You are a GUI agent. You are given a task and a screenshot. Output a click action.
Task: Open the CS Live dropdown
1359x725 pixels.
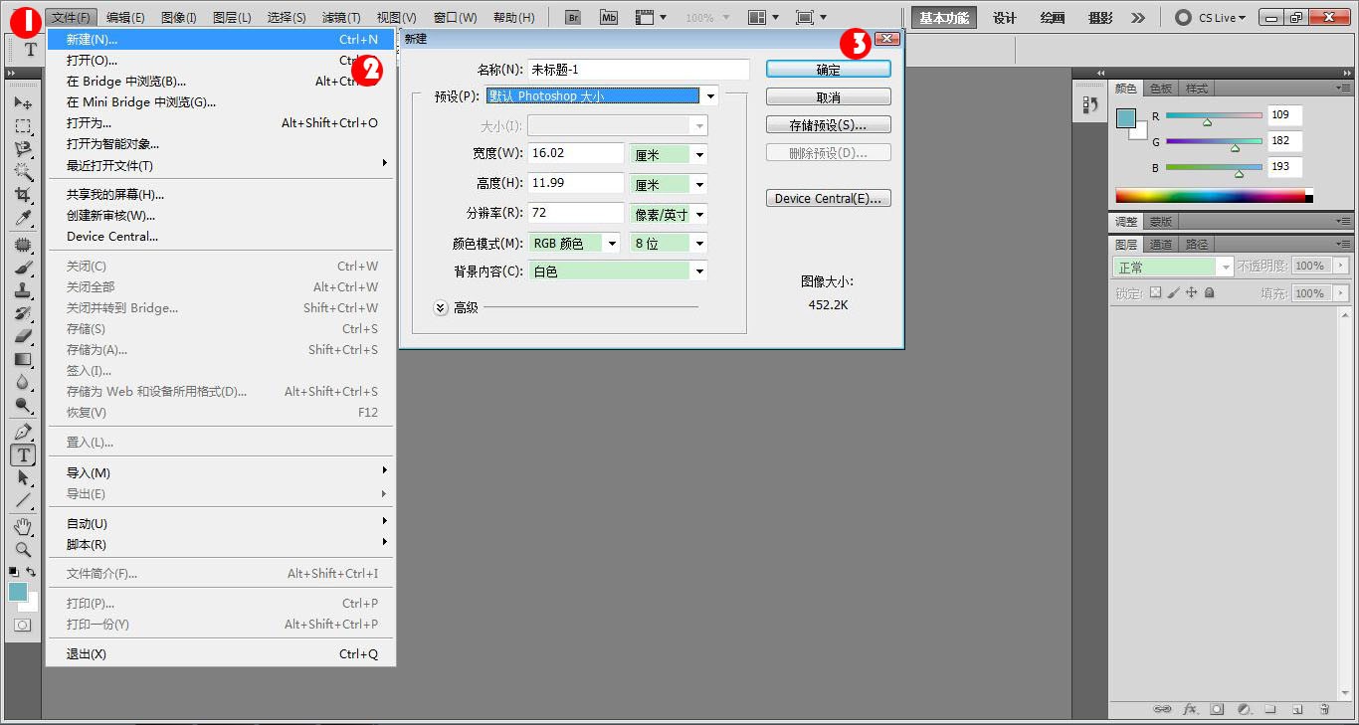(1210, 18)
